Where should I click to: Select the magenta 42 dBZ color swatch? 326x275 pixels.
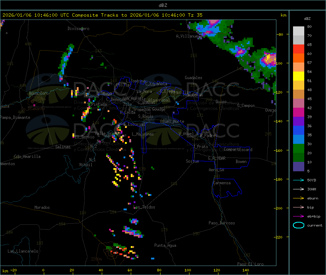pos(298,112)
